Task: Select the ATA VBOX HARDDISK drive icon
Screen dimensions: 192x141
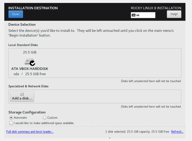Action: (30, 62)
